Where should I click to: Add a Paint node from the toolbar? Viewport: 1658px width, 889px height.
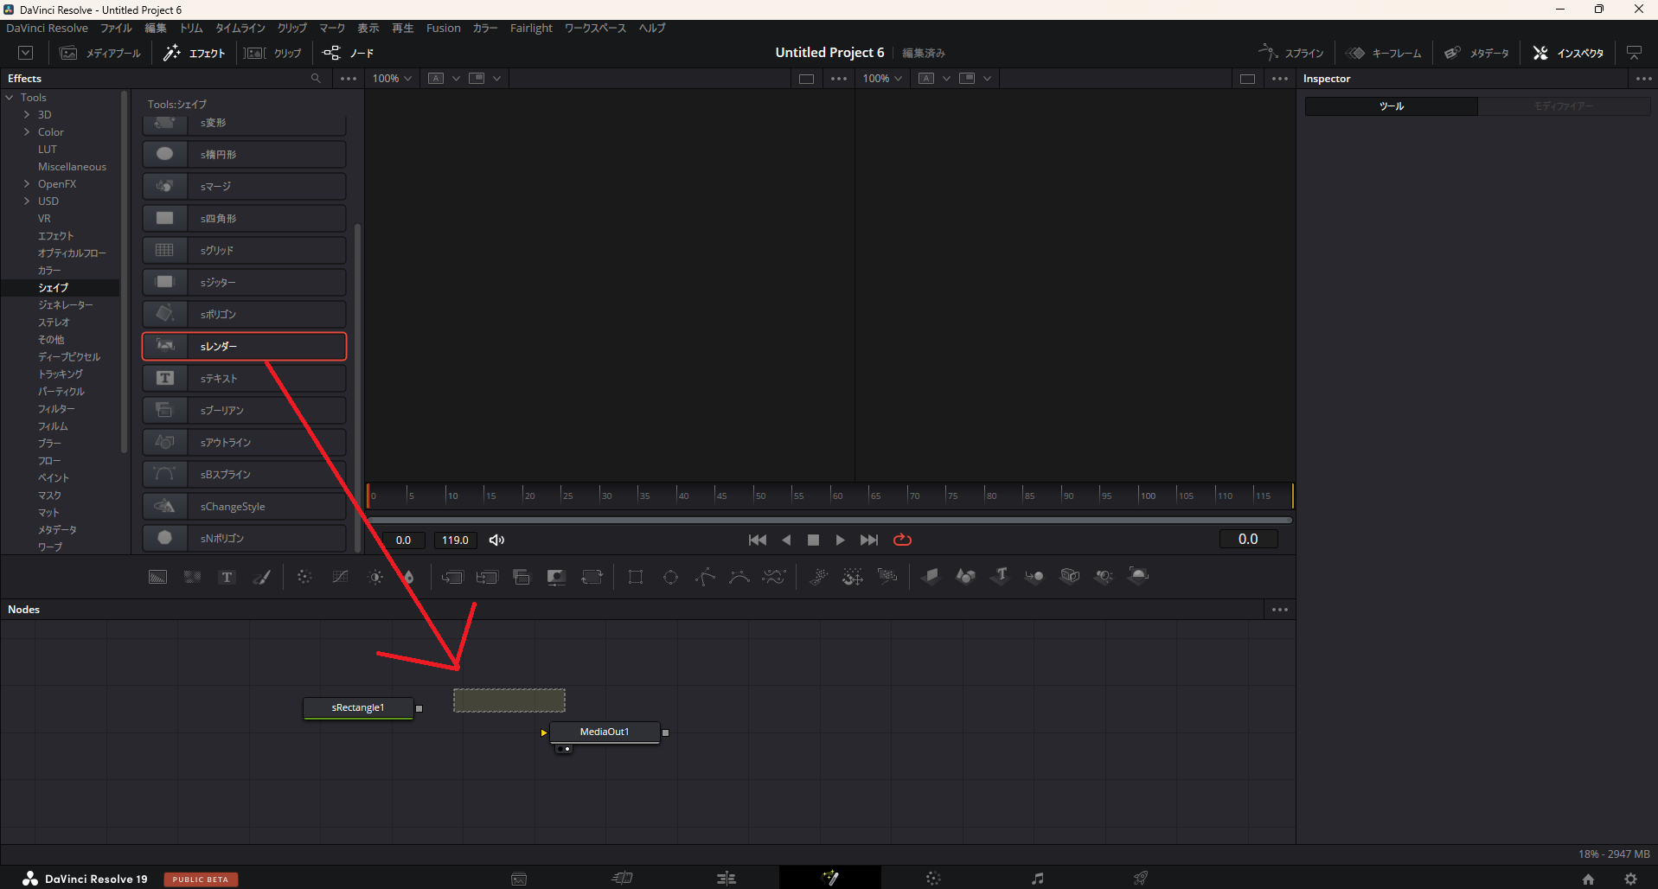point(261,577)
